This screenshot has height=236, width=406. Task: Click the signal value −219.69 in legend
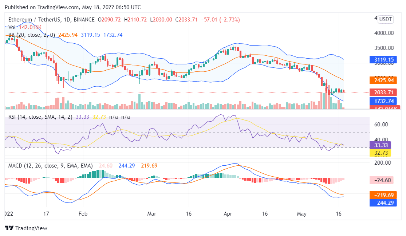click(148, 166)
